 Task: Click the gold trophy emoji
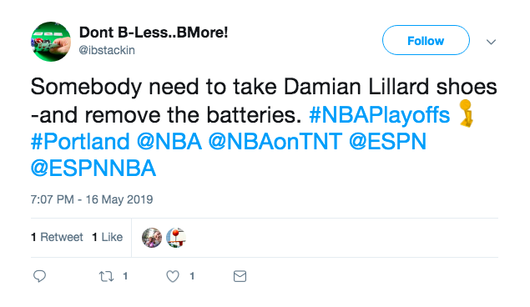[x=467, y=113]
